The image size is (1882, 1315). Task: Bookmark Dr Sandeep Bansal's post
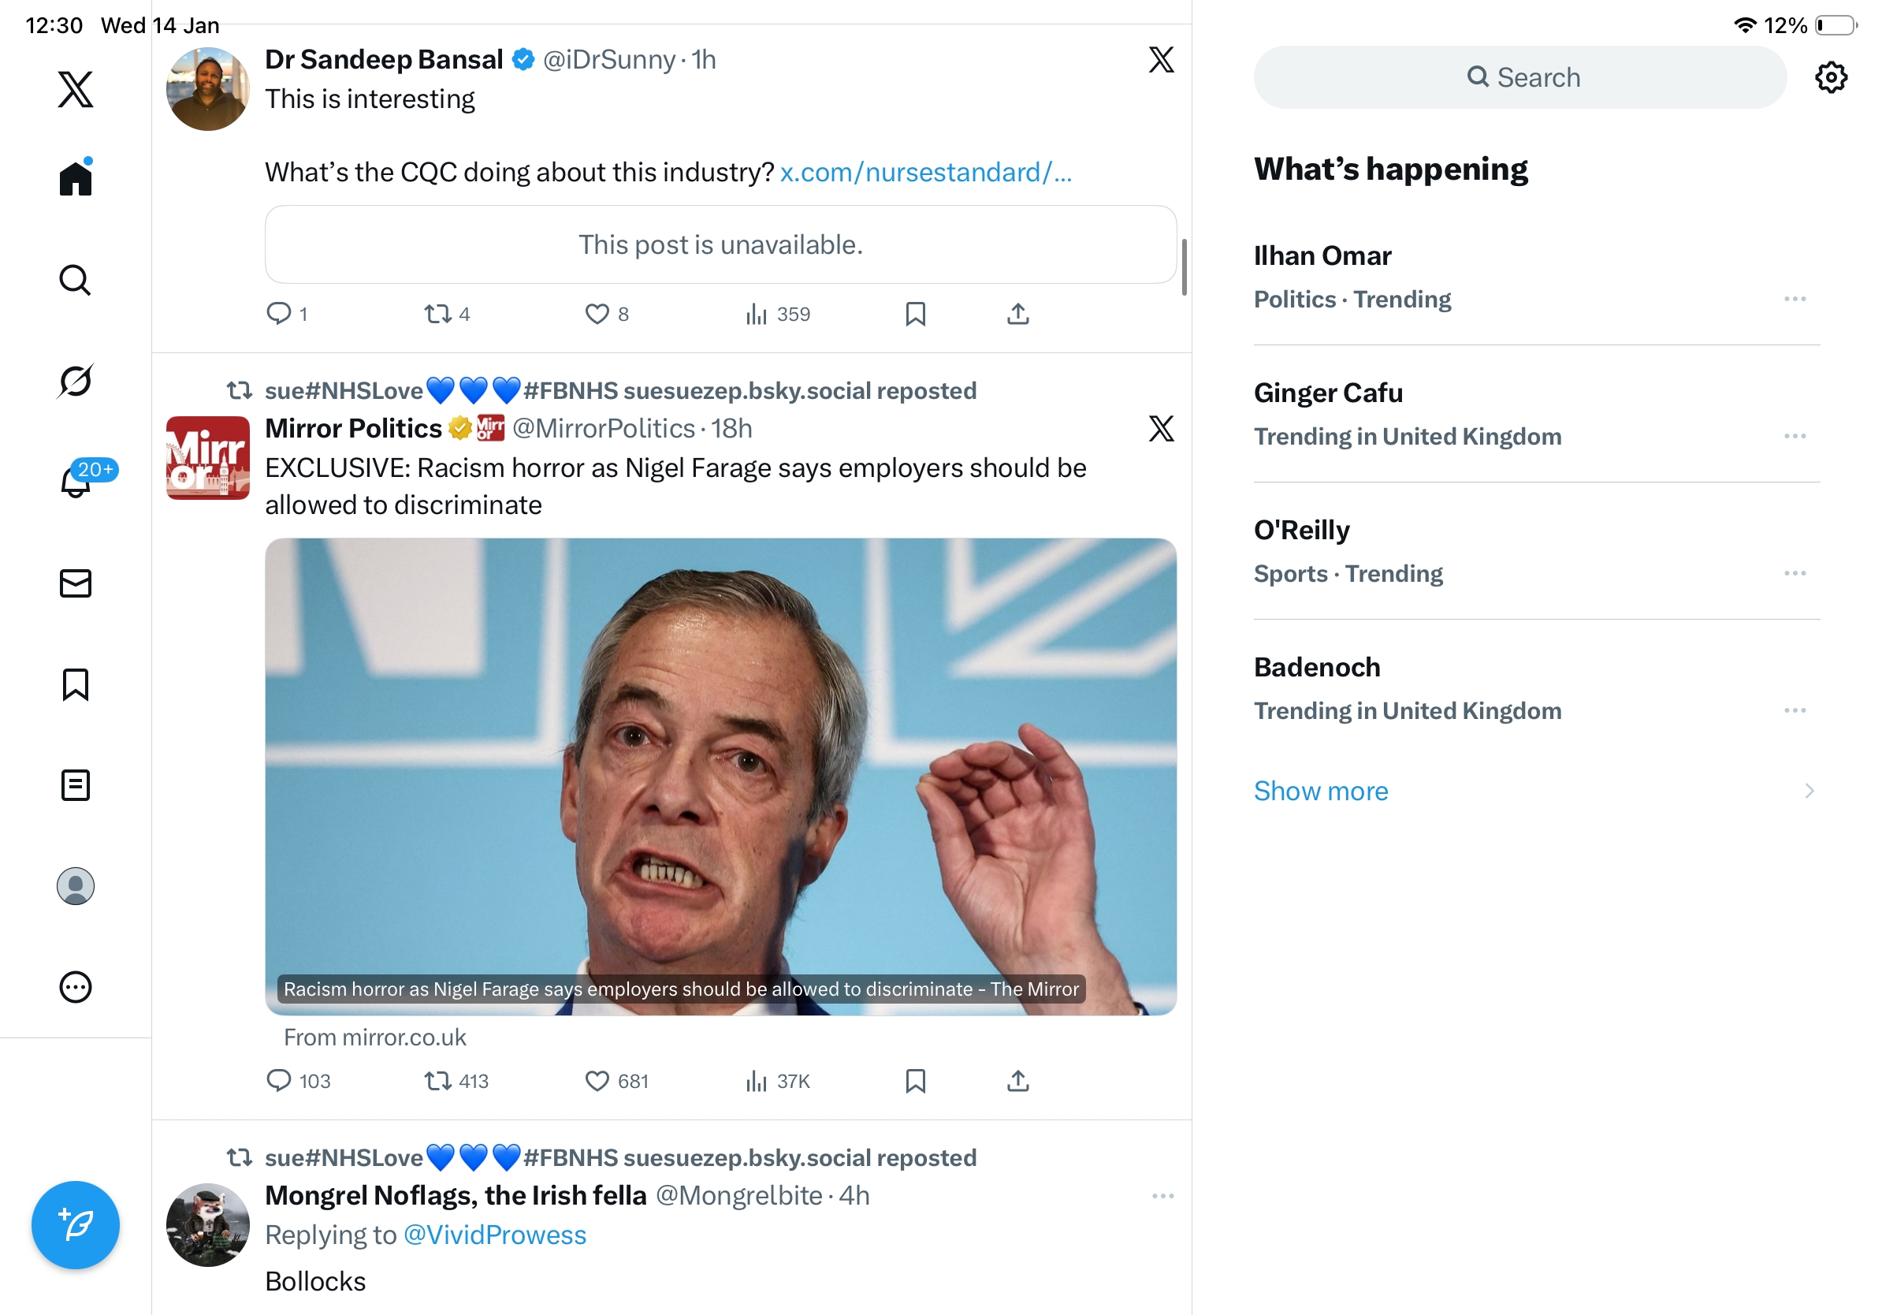915,314
